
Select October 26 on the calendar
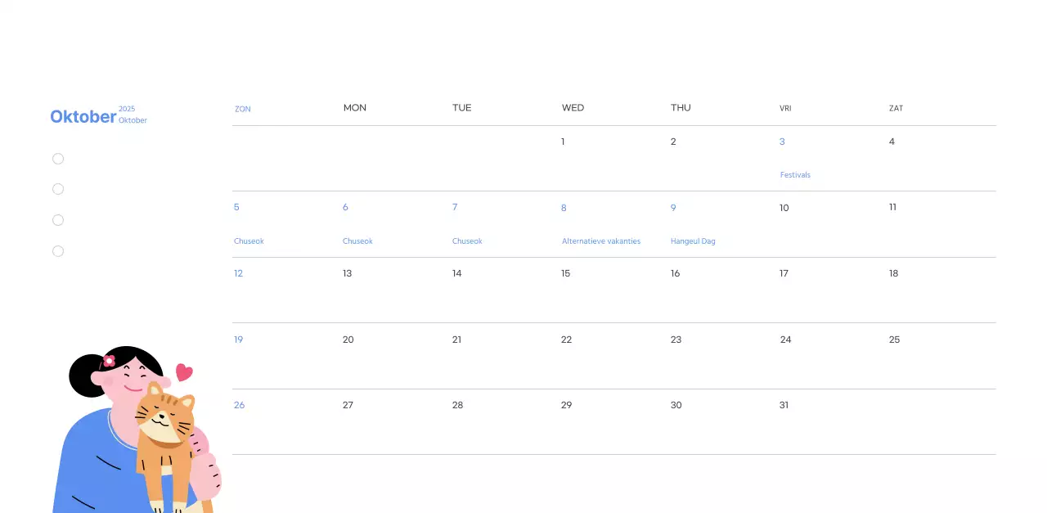pos(239,405)
